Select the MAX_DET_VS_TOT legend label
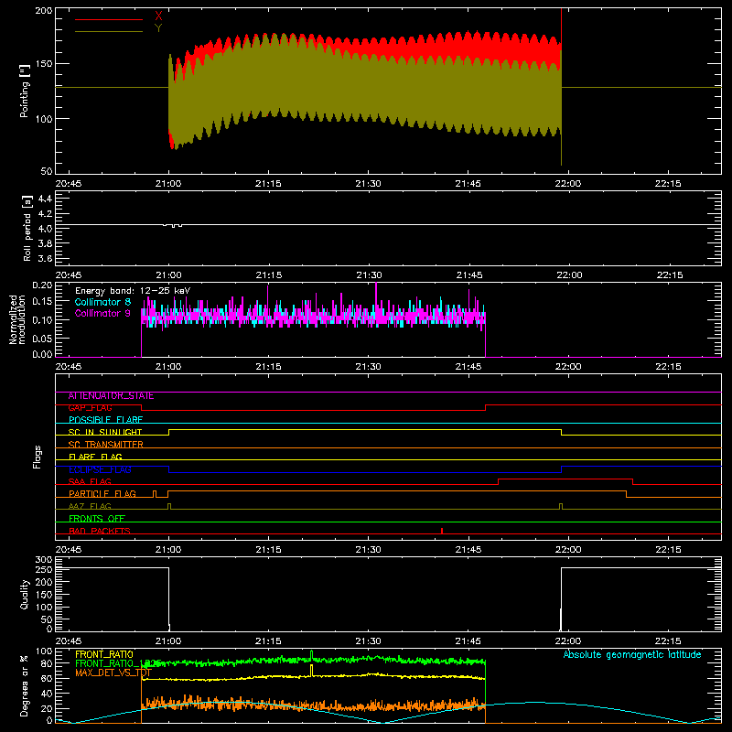732x732 pixels. click(113, 673)
